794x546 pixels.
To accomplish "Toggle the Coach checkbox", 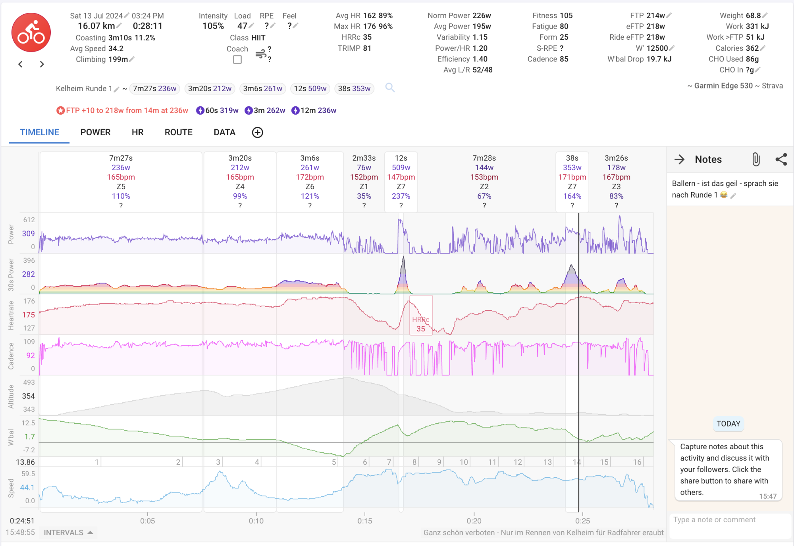I will click(237, 60).
